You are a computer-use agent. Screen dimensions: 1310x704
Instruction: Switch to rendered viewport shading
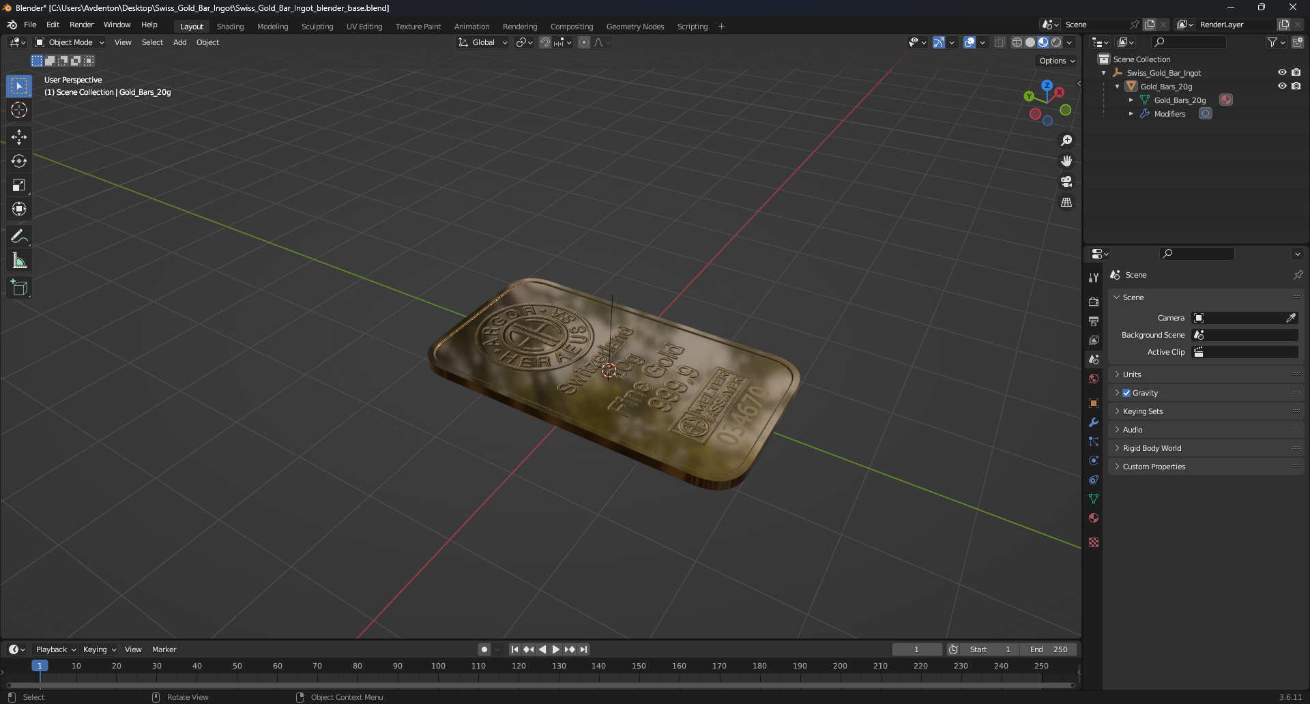point(1056,42)
